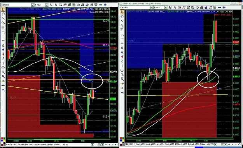The height and width of the screenshot is (148, 243).
Task: Click the minus button in GBP/USD status bar
Action: tap(236, 144)
